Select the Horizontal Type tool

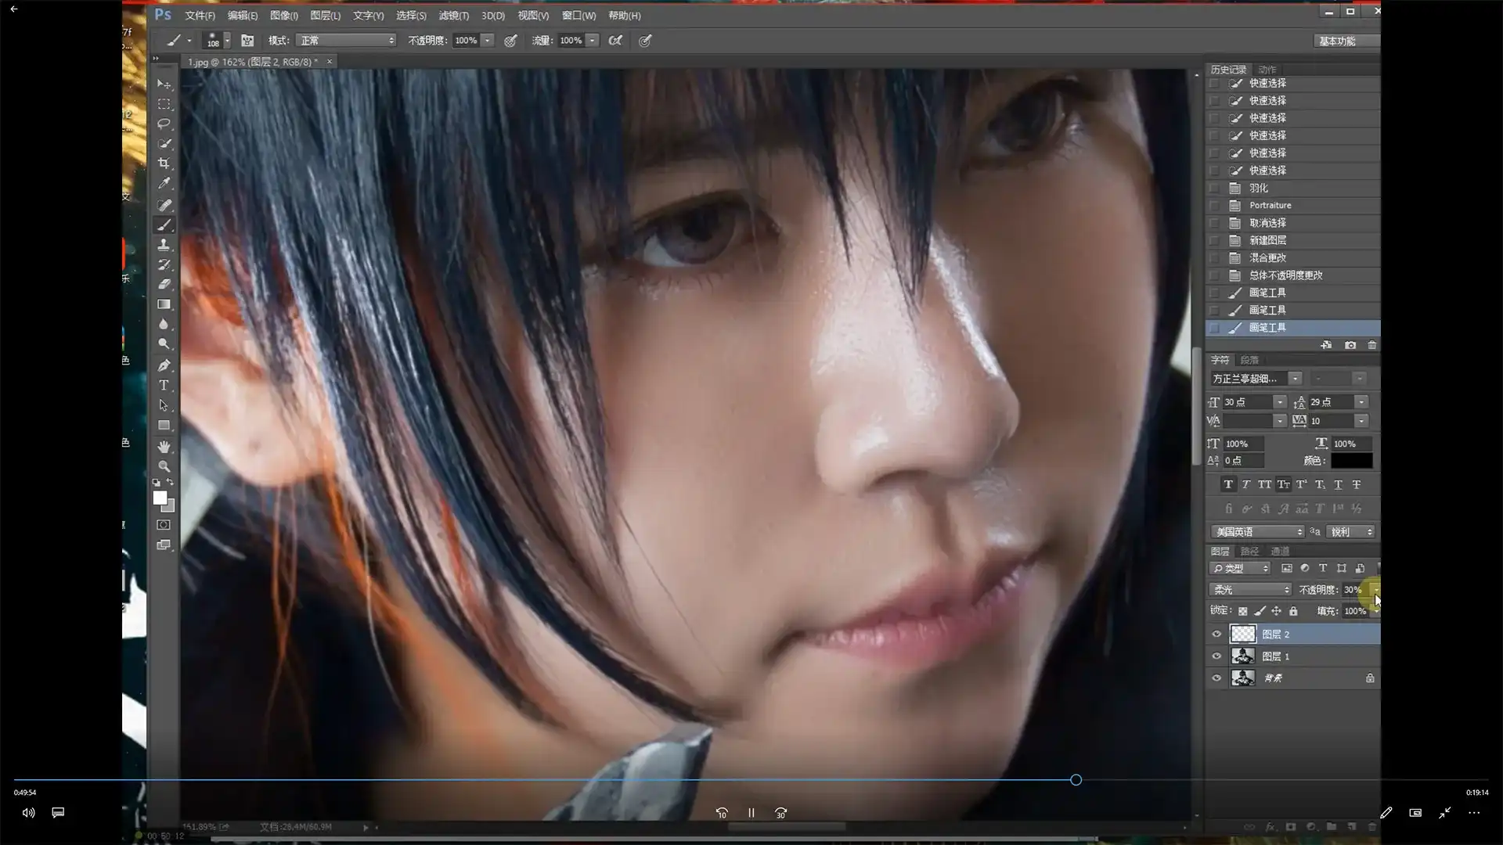point(164,385)
